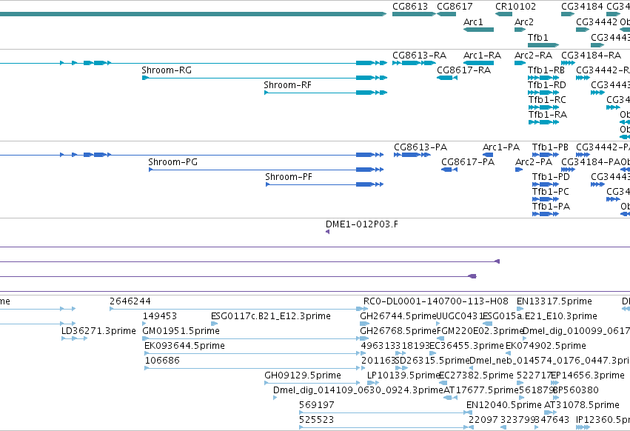Viewport: 630px width, 431px height.
Task: Click the Arc2-PA protein label
Action: point(534,162)
